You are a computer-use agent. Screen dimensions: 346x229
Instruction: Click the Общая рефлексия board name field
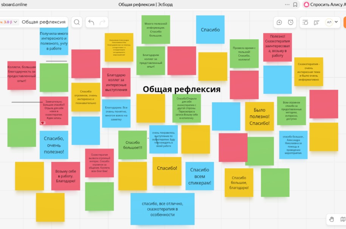43,22
